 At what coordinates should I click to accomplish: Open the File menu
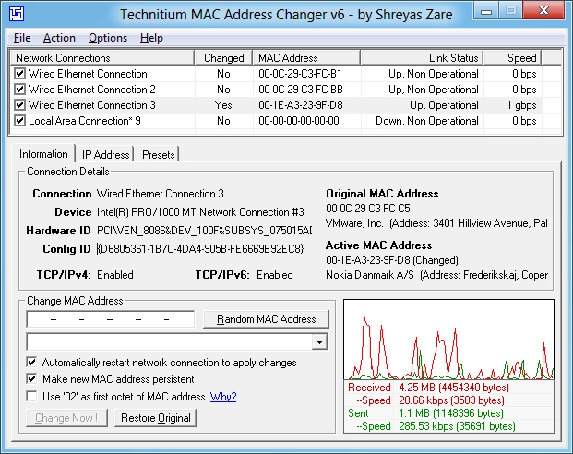click(22, 38)
